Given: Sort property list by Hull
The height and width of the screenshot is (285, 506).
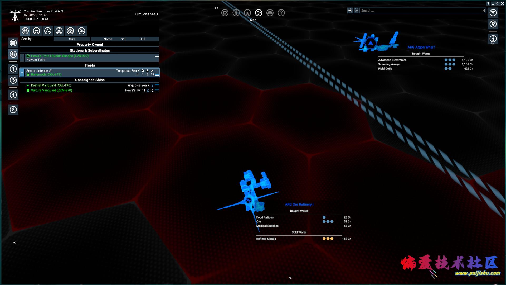Looking at the screenshot, I should tap(142, 39).
